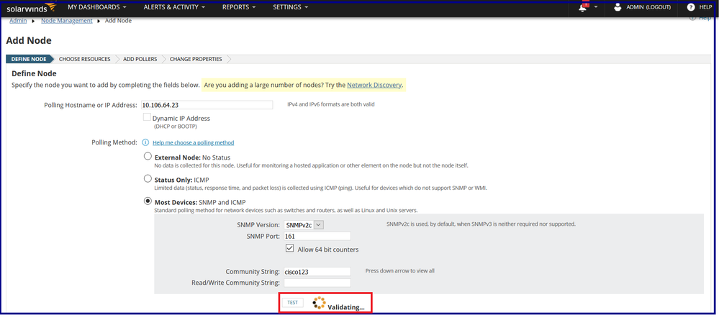Select Status Only: ICMP radio button
This screenshot has width=719, height=320.
pyautogui.click(x=148, y=179)
